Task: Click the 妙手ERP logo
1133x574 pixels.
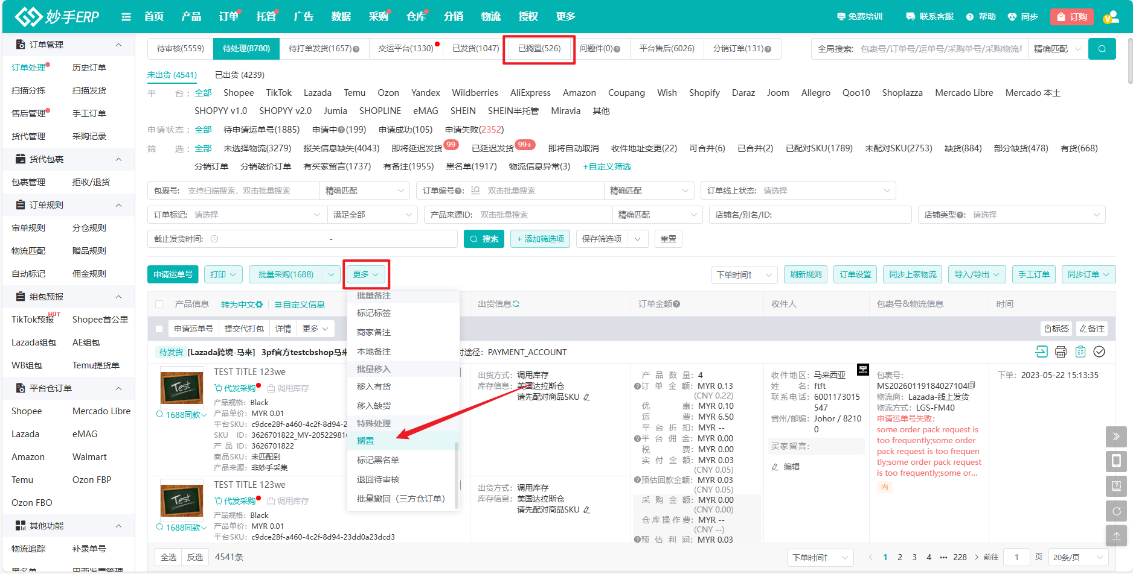Action: click(57, 17)
